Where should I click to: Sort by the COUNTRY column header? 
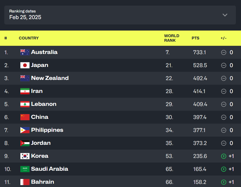tap(29, 38)
